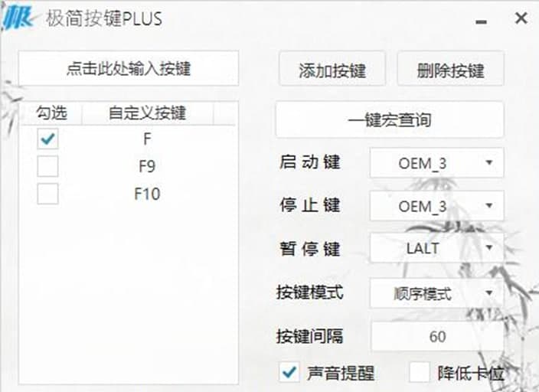This screenshot has height=392, width=539.
Task: Open 一键宏查询
Action: coord(390,120)
